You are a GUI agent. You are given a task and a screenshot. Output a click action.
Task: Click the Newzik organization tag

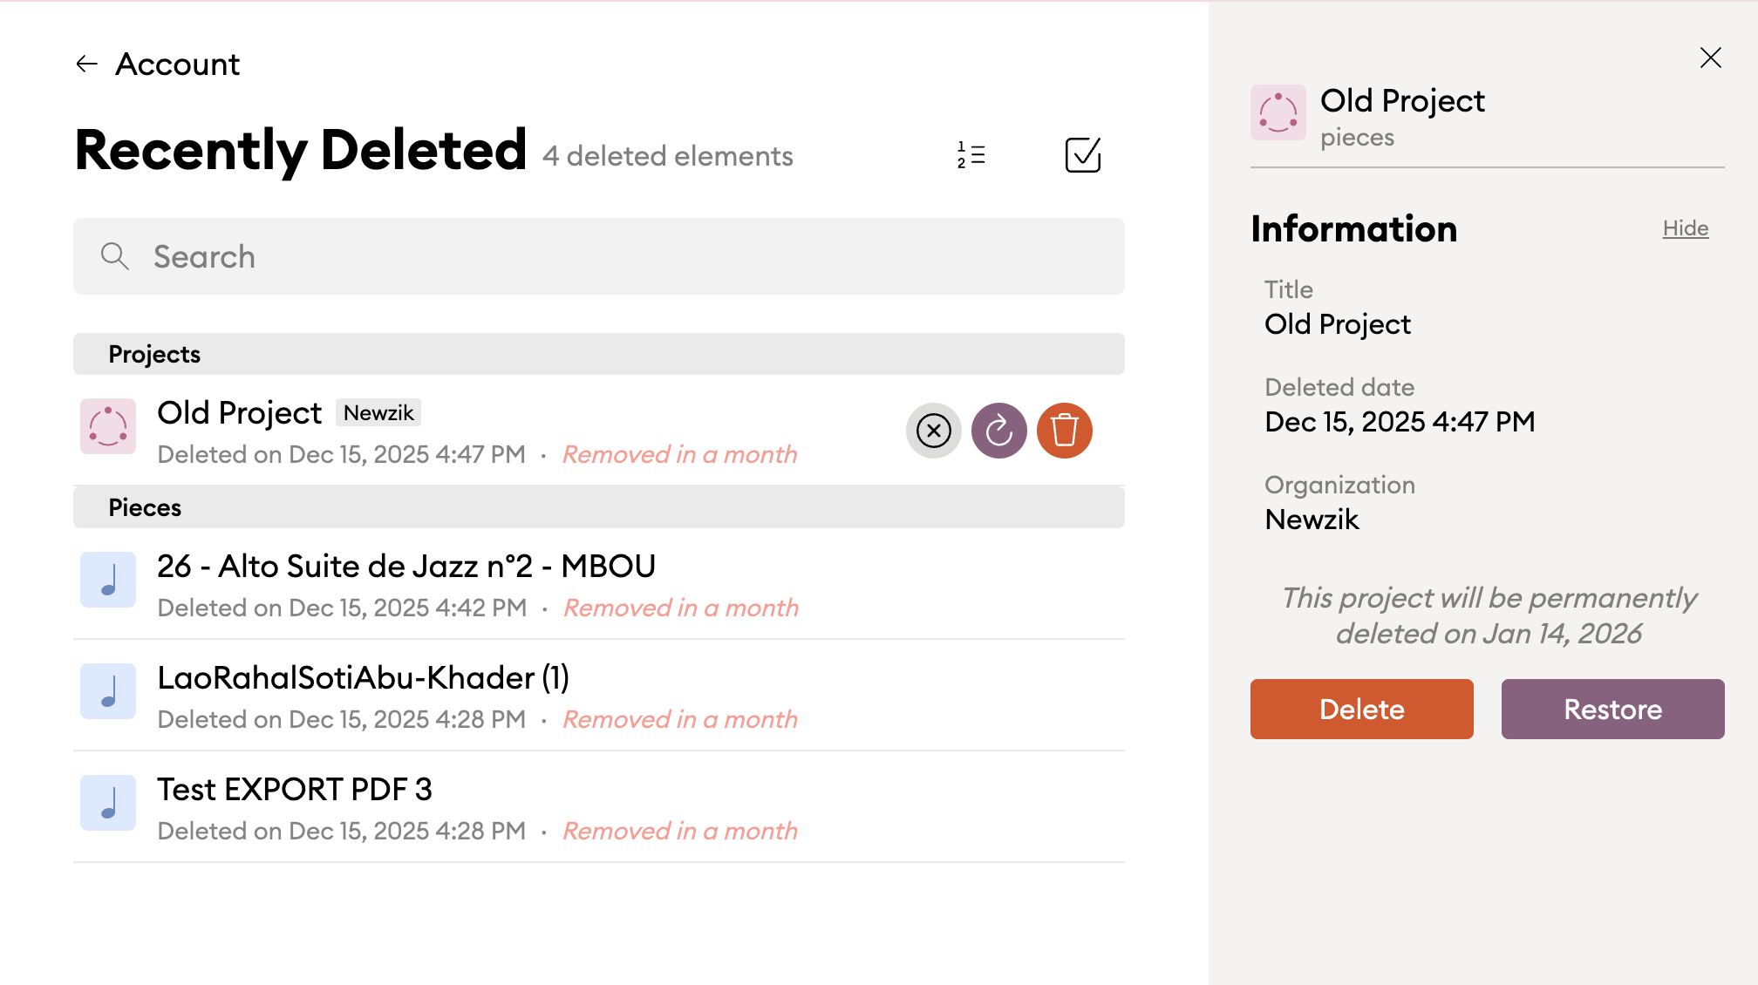pos(378,413)
